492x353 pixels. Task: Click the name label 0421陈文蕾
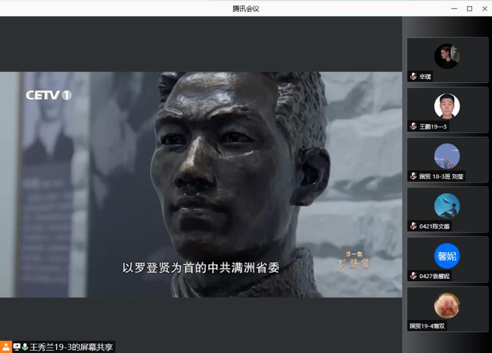[434, 226]
